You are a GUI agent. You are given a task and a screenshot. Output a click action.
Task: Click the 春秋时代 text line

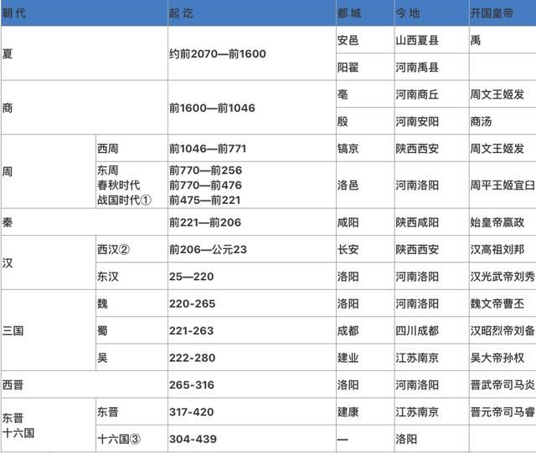point(119,185)
